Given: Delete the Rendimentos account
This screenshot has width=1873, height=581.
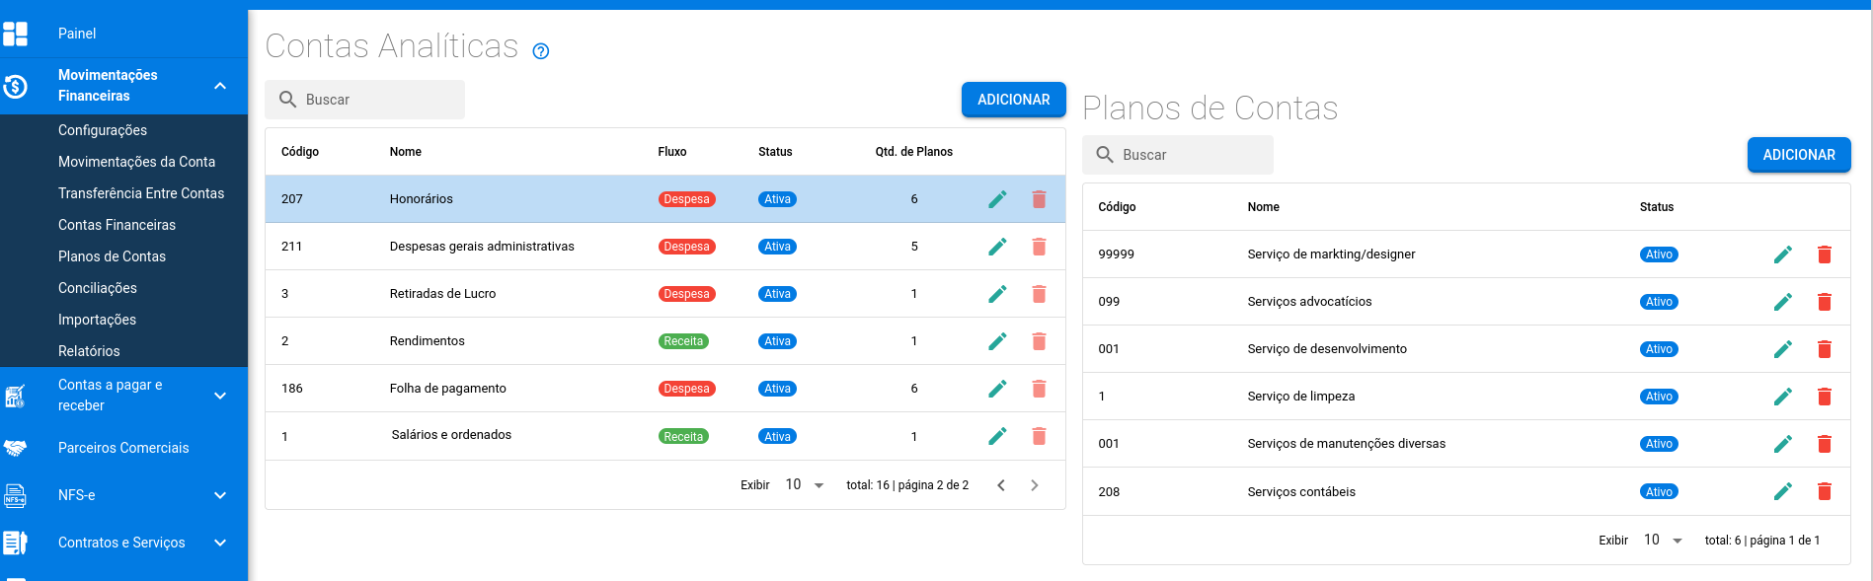Looking at the screenshot, I should pyautogui.click(x=1039, y=341).
